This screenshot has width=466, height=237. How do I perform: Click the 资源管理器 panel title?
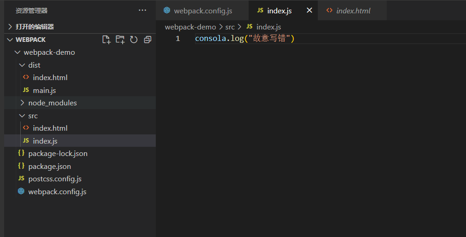(31, 11)
